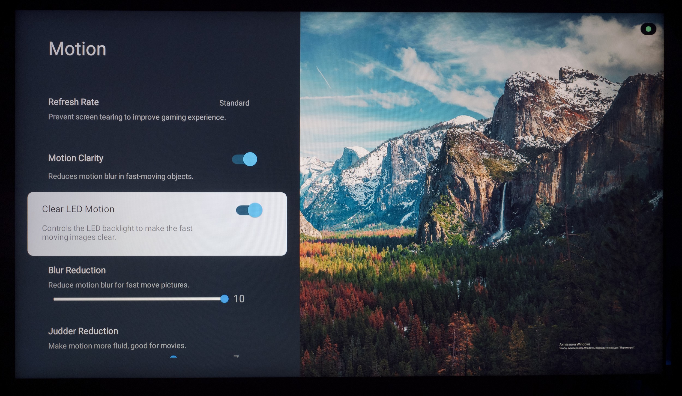Open the Judder Reduction setting title

click(x=83, y=331)
